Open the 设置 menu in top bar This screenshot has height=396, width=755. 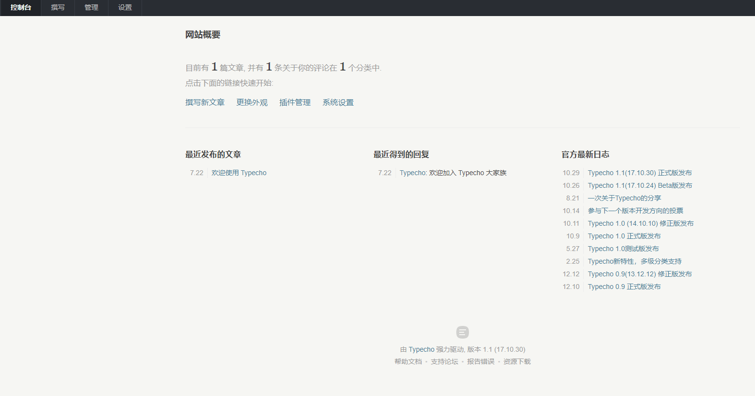pos(125,8)
